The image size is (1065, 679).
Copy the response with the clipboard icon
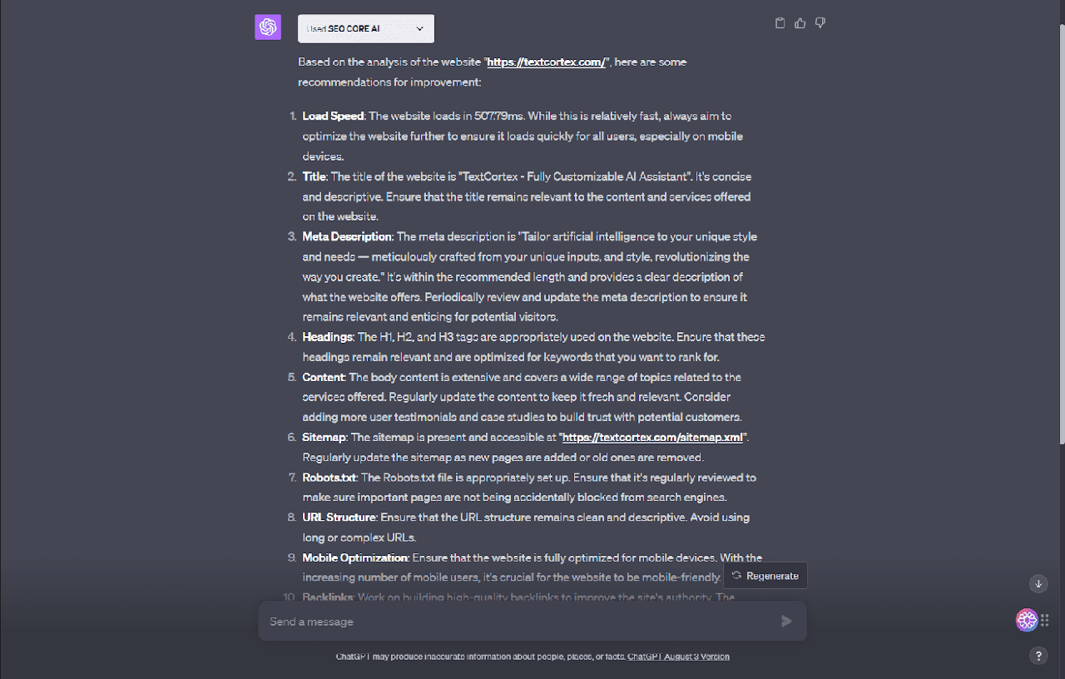pyautogui.click(x=780, y=23)
